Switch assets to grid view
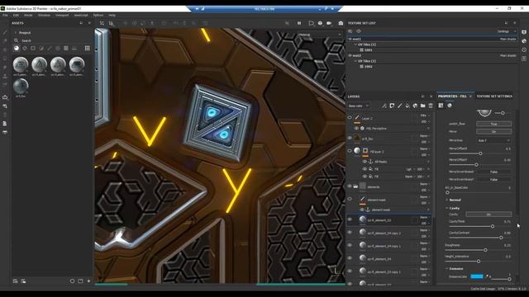The image size is (529, 297). (x=87, y=48)
